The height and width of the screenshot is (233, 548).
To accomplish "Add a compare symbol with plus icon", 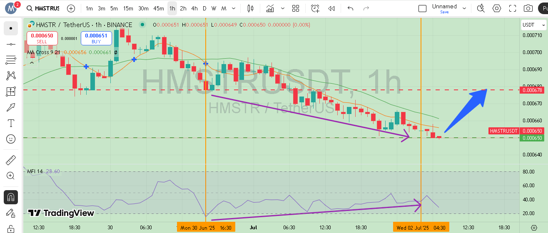I will [x=71, y=8].
